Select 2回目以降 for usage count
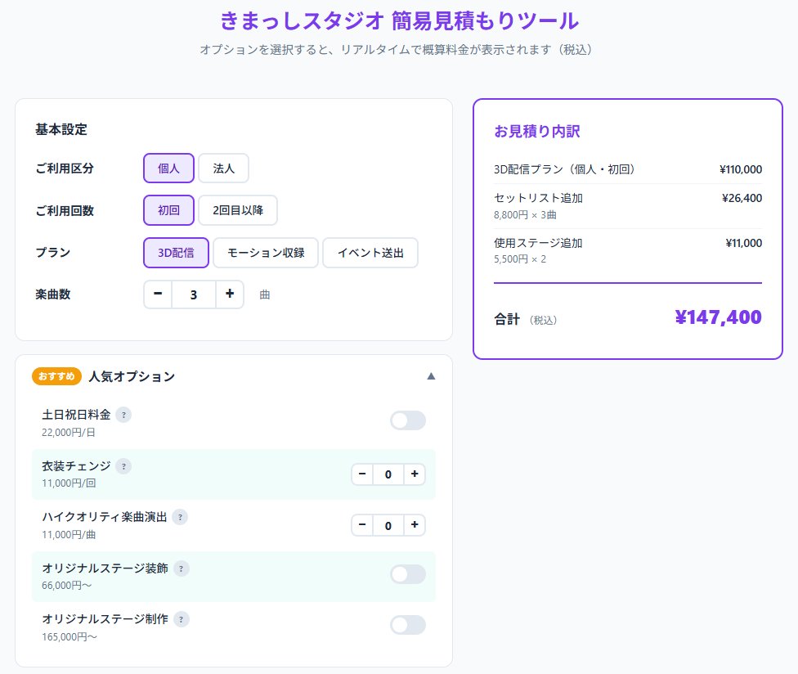The width and height of the screenshot is (798, 674). coord(238,210)
